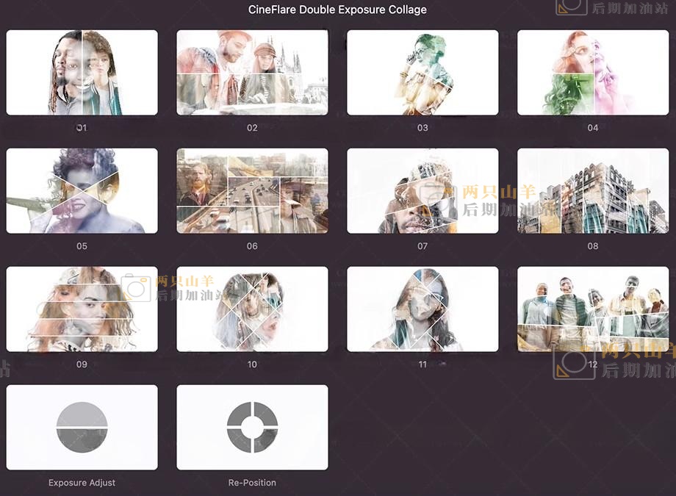Screen dimensions: 676x496
Task: Open preset 05 triangular split portrait
Action: [82, 191]
